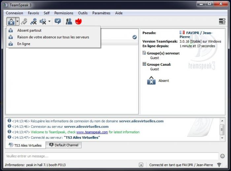Choose Raison de votre absence sur tous les serveurs
The height and width of the screenshot is (171, 231).
pos(53,37)
